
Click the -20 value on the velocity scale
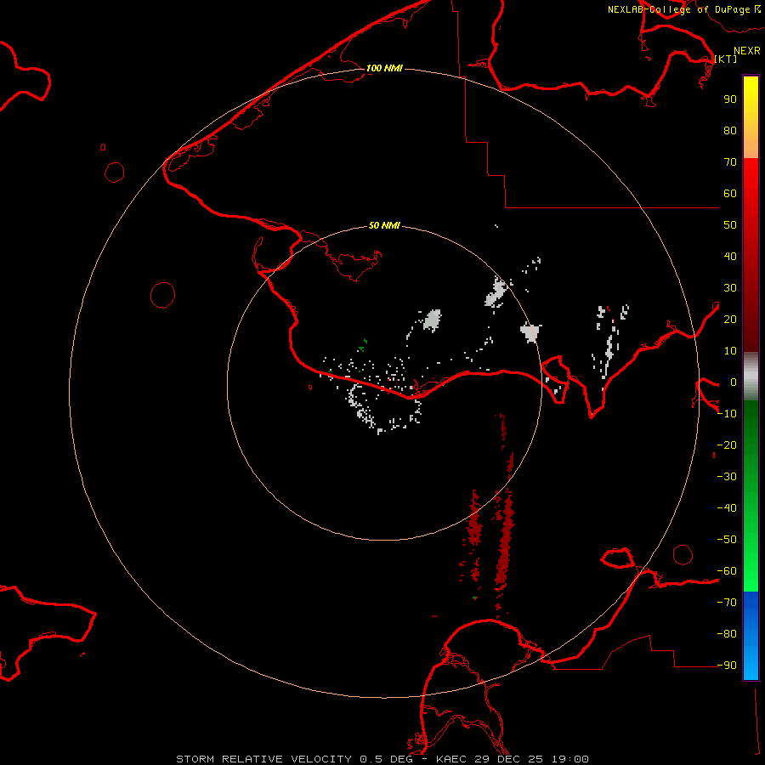(x=727, y=445)
